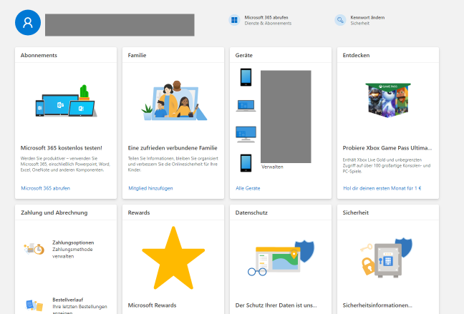The height and width of the screenshot is (314, 464).
Task: Click the Kennwort ändern key icon
Action: [340, 20]
